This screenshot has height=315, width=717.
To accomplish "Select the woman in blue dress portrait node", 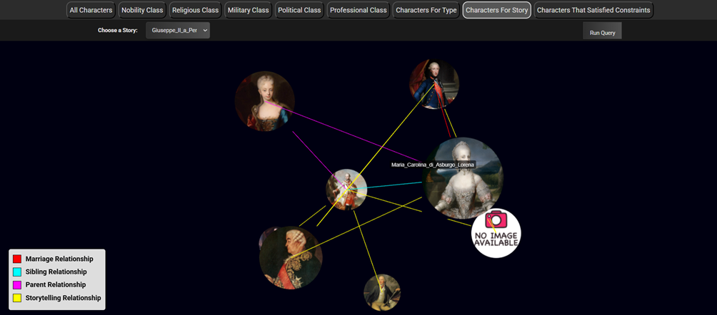I will tap(265, 101).
